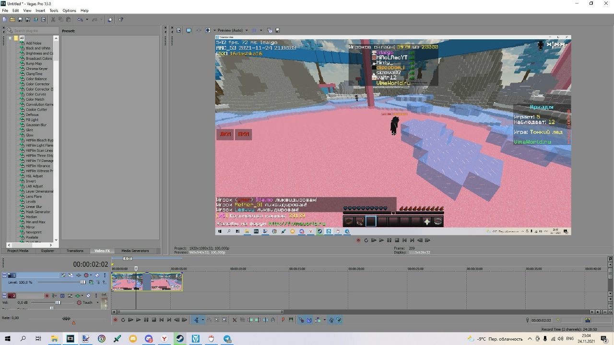Delete selection with the red X tool
The height and width of the screenshot is (345, 614).
pyautogui.click(x=235, y=320)
